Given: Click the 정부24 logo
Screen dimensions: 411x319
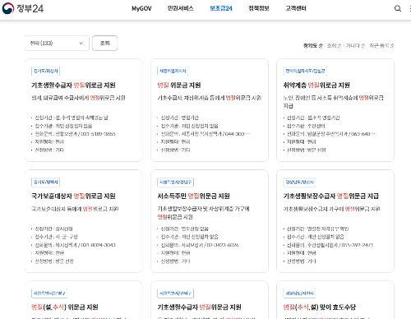Looking at the screenshot, I should pos(23,8).
